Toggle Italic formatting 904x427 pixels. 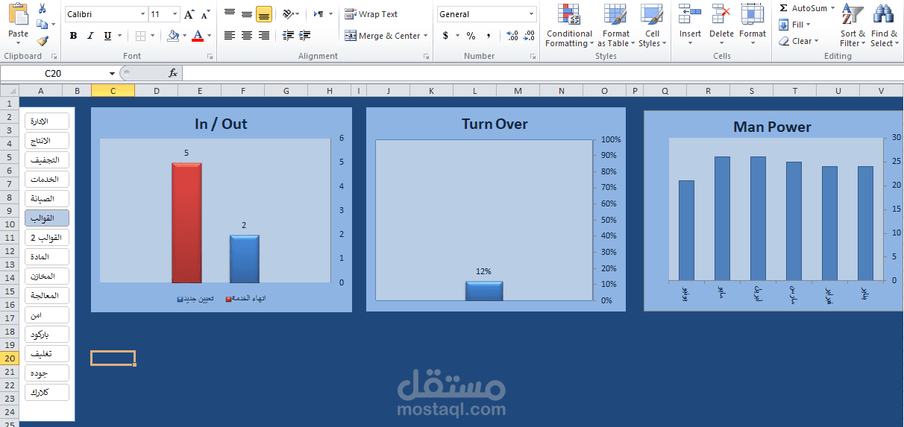(90, 36)
